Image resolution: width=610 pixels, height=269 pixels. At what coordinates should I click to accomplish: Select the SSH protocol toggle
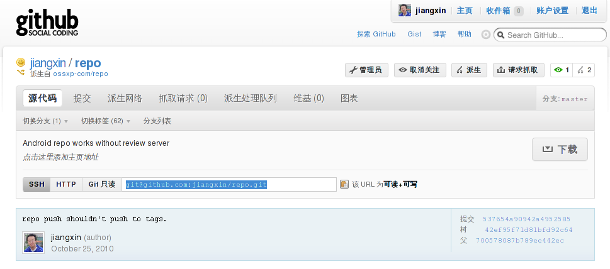[x=37, y=184]
